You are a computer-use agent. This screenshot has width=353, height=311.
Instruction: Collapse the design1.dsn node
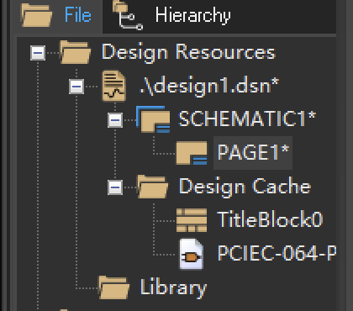76,87
